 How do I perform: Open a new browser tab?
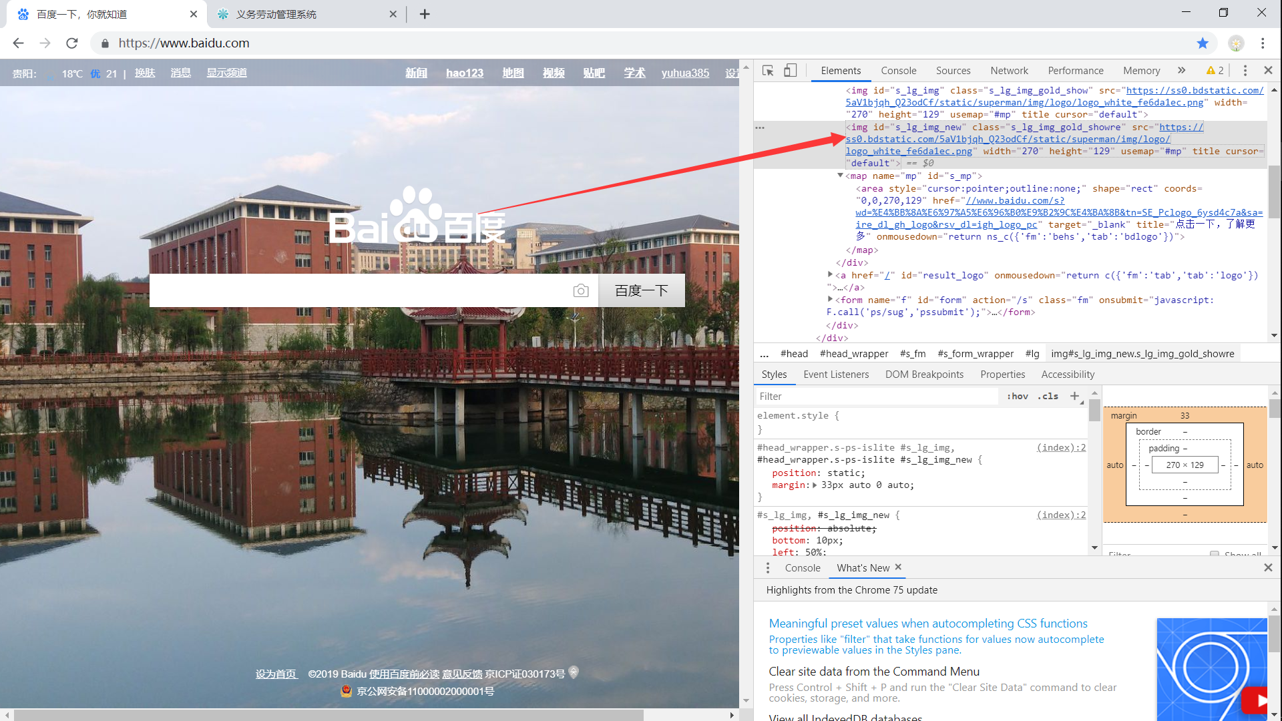pos(425,14)
